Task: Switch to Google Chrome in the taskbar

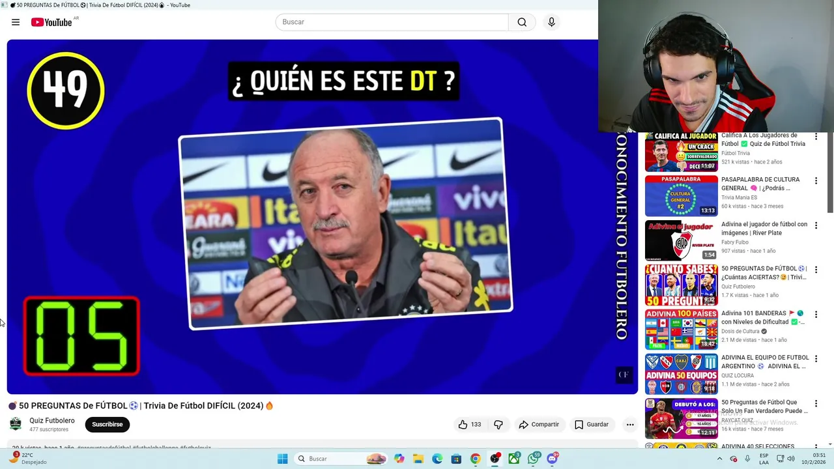Action: 475,459
